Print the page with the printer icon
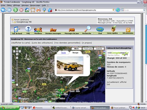 point(39,10)
